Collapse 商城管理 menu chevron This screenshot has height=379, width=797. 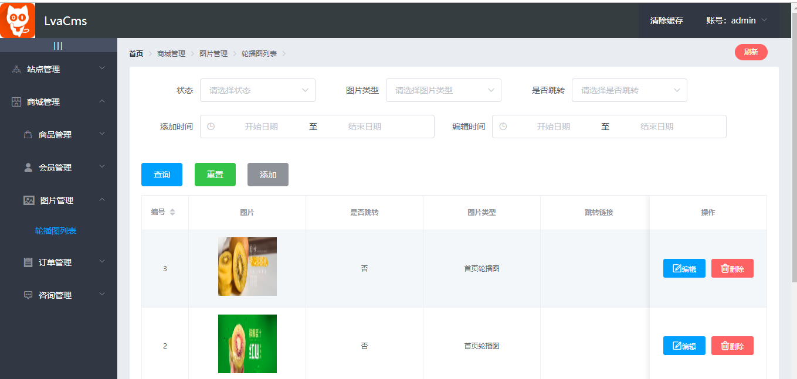coord(102,101)
